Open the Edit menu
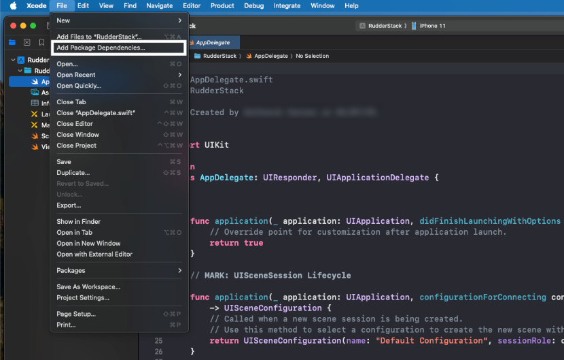The width and height of the screenshot is (564, 360). [x=83, y=5]
